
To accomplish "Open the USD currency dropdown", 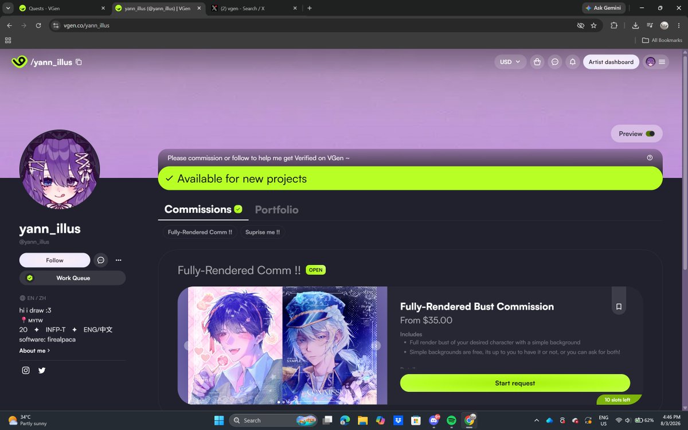I will [510, 62].
